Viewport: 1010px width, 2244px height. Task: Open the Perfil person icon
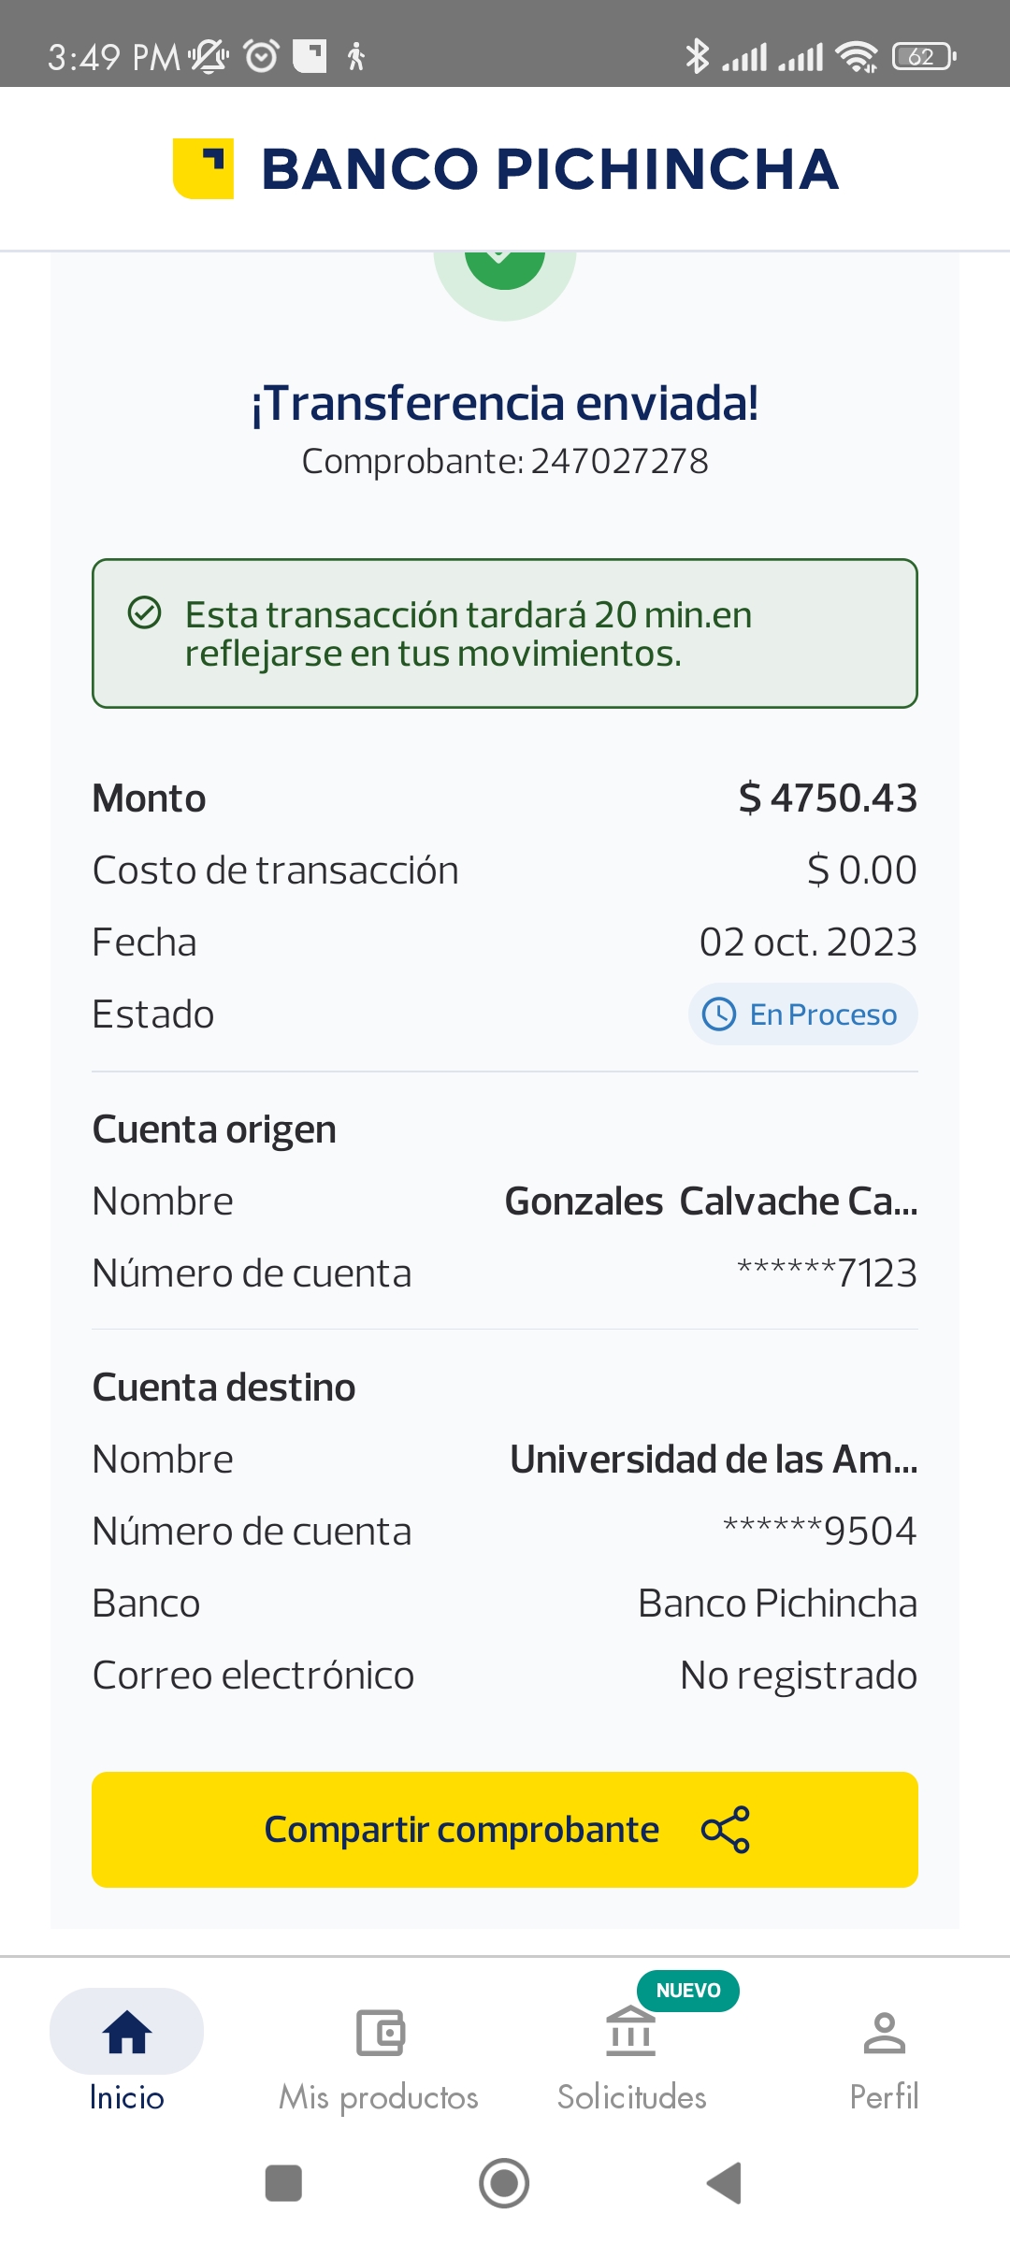pos(884,2032)
